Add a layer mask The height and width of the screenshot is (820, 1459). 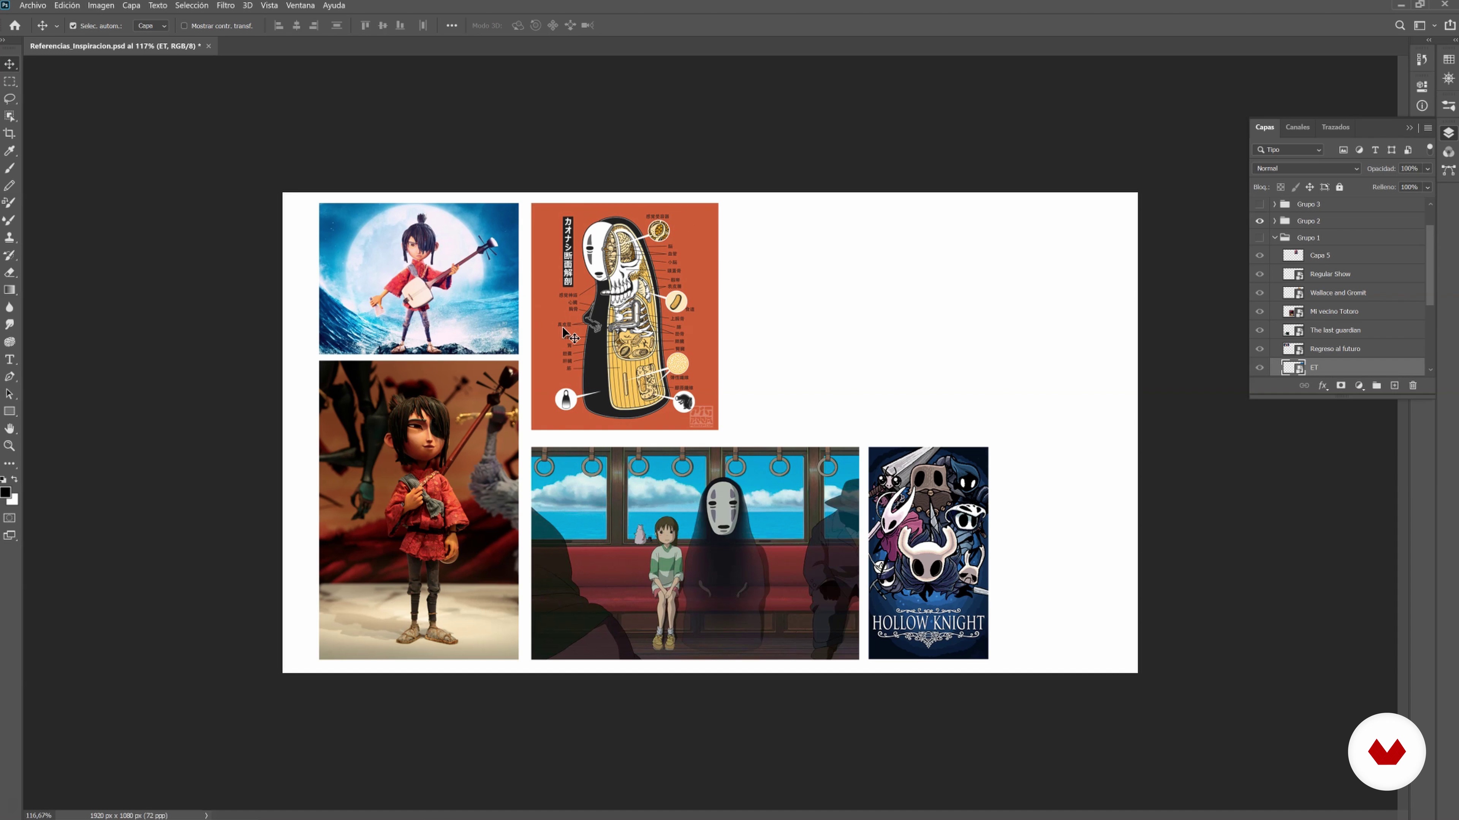coord(1340,385)
